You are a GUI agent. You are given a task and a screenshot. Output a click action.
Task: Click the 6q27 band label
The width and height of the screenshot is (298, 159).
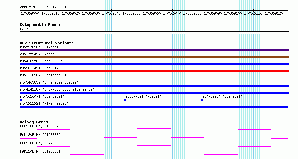tap(24, 29)
